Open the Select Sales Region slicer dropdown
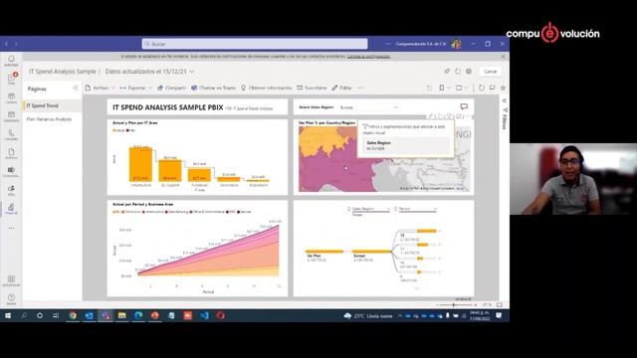The height and width of the screenshot is (358, 637). (369, 107)
